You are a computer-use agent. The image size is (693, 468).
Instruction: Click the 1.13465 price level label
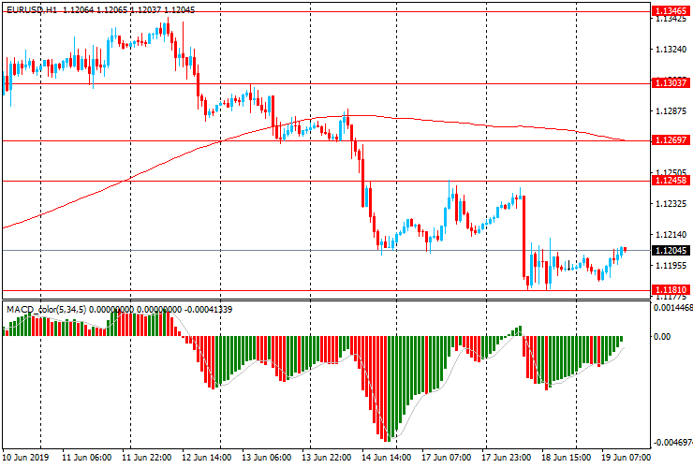pos(671,11)
